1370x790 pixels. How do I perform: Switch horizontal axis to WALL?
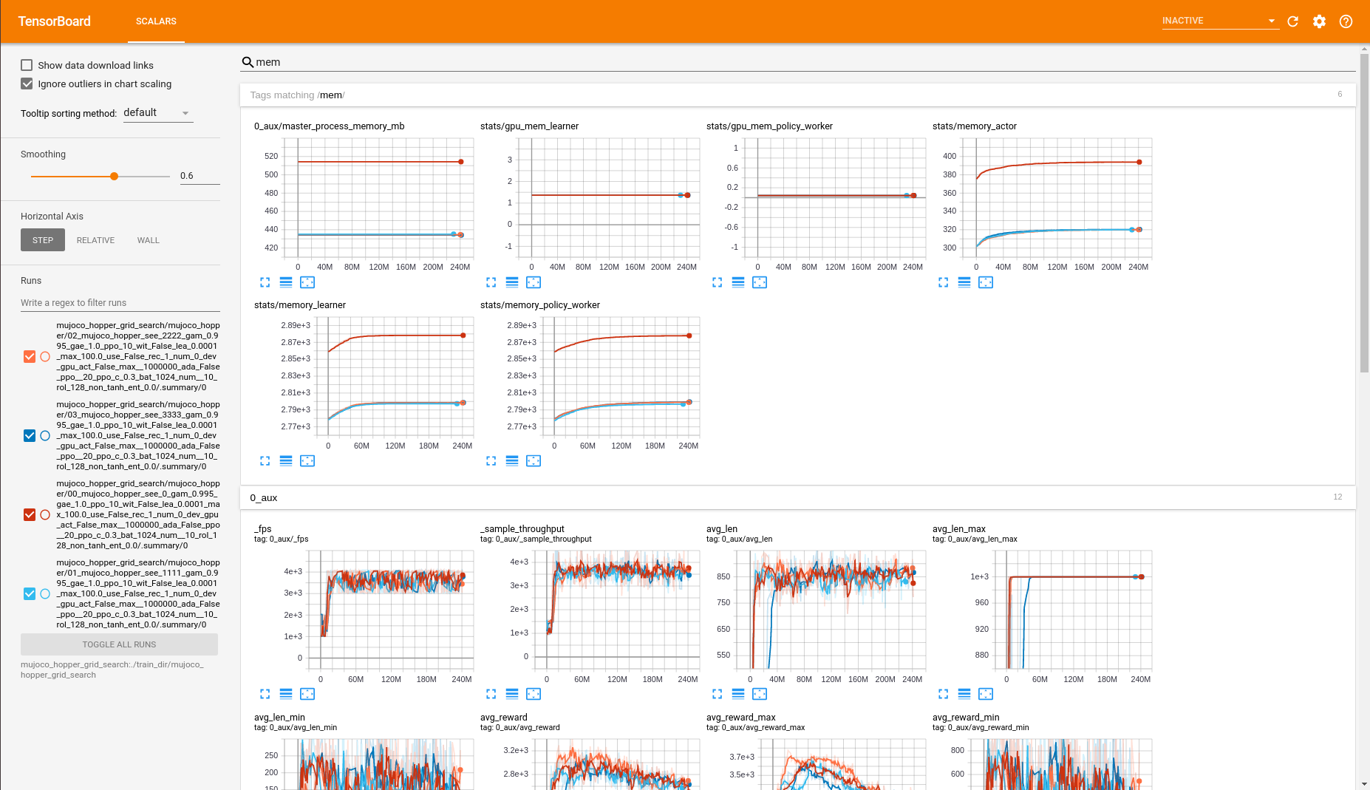coord(148,239)
